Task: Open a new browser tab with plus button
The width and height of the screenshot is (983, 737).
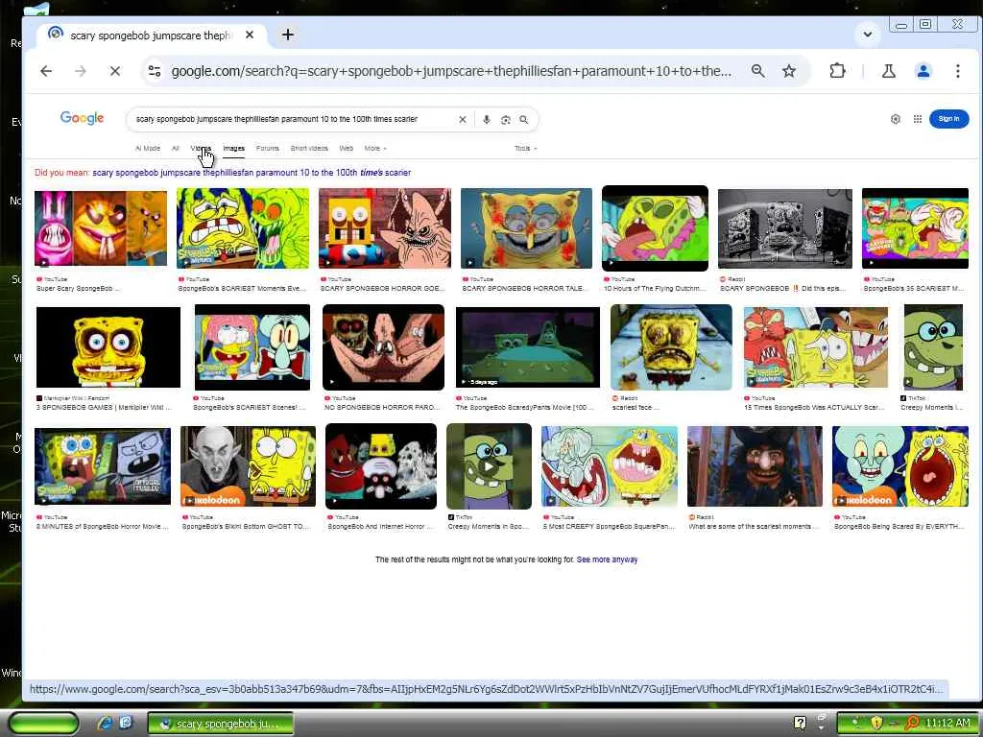Action: coord(288,35)
